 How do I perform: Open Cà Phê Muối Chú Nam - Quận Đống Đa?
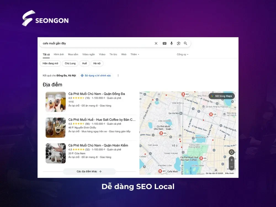[97, 94]
